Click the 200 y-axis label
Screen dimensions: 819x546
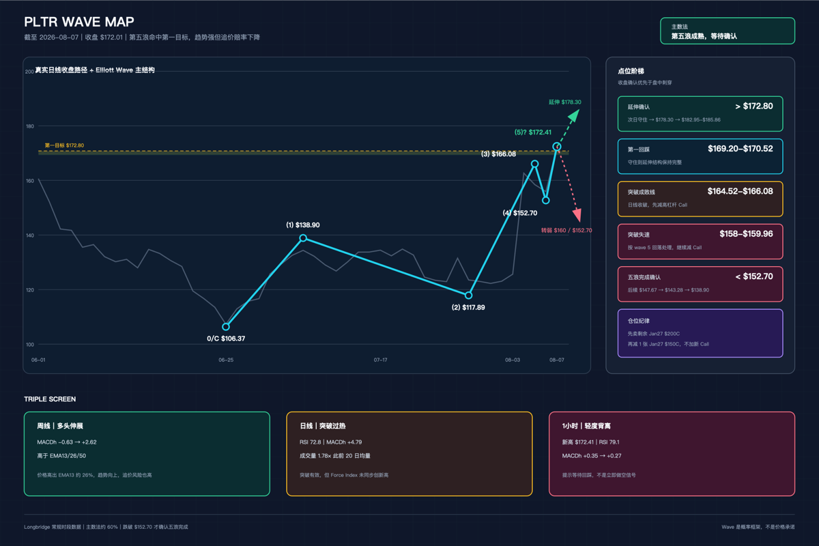pos(29,72)
